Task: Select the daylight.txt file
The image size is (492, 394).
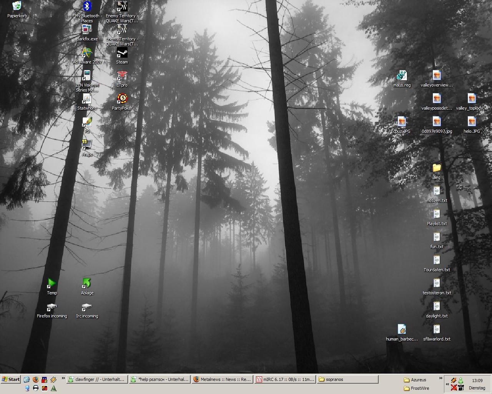Action: (x=437, y=309)
